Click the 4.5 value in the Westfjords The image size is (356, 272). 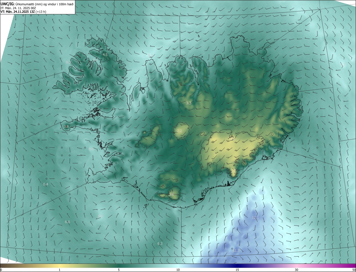(105, 55)
